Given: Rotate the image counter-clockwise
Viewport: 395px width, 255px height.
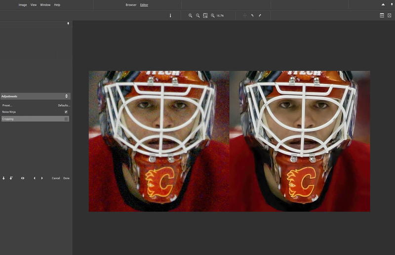Looking at the screenshot, I should pos(252,16).
